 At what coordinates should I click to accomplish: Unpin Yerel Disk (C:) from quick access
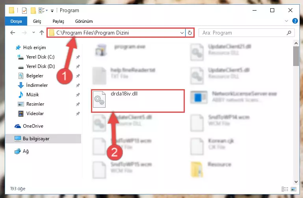(x=78, y=57)
